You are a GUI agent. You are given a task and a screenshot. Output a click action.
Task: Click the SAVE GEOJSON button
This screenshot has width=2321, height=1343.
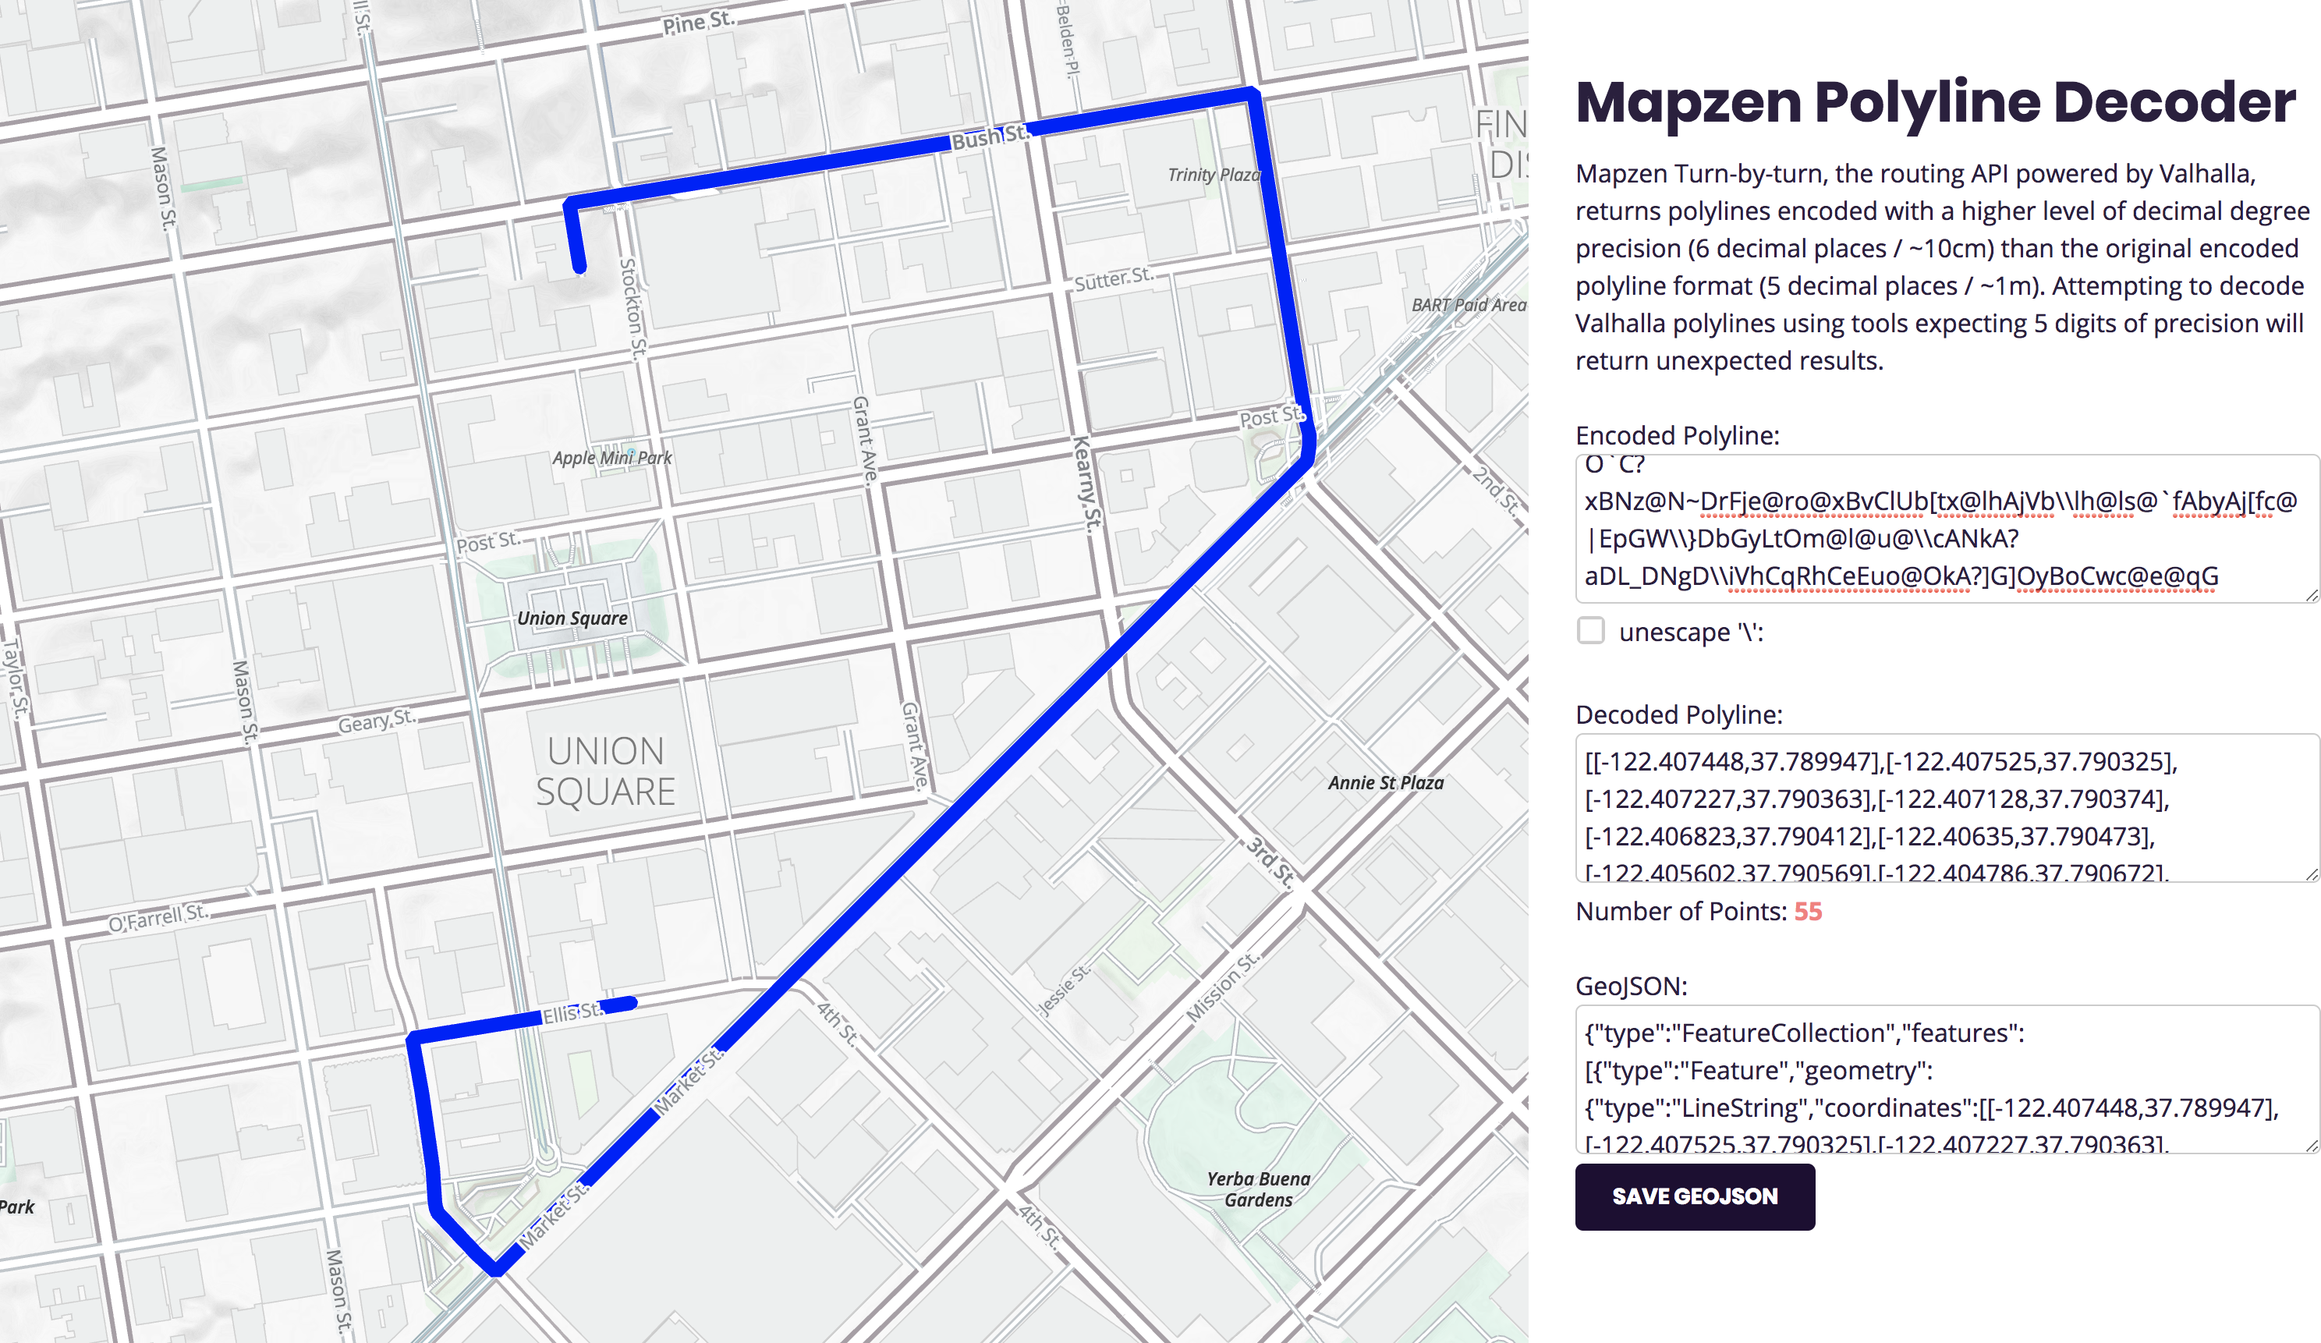pyautogui.click(x=1695, y=1196)
